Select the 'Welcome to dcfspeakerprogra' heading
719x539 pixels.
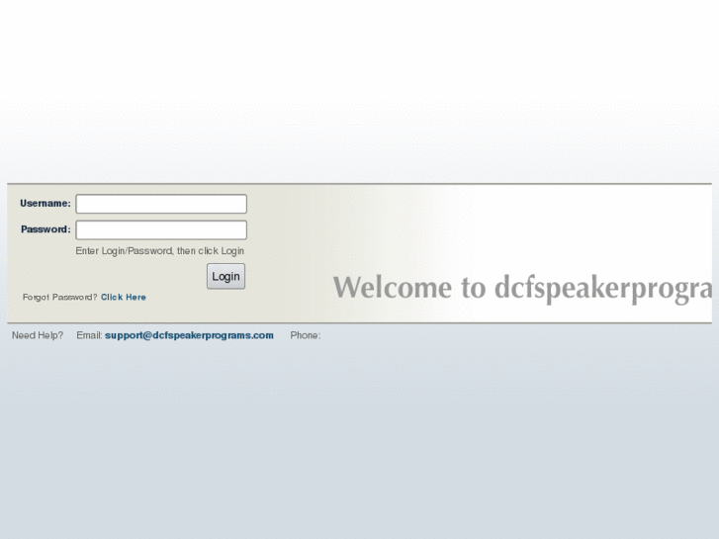coord(522,289)
